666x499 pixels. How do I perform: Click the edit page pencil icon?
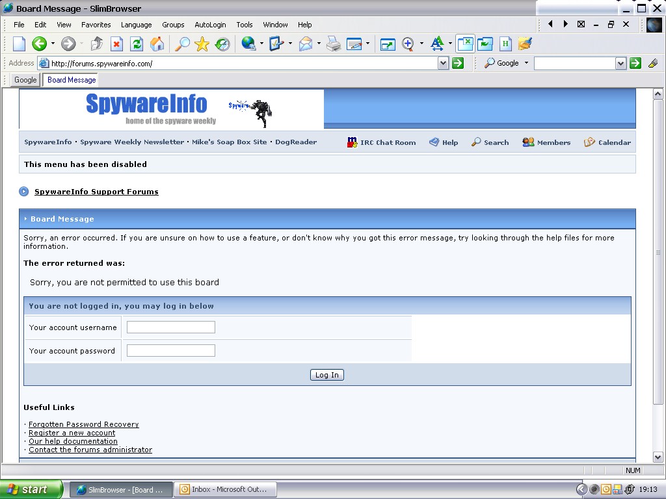(354, 44)
